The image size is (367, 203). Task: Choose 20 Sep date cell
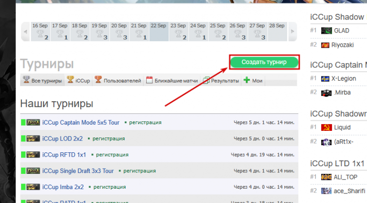click(x=119, y=32)
